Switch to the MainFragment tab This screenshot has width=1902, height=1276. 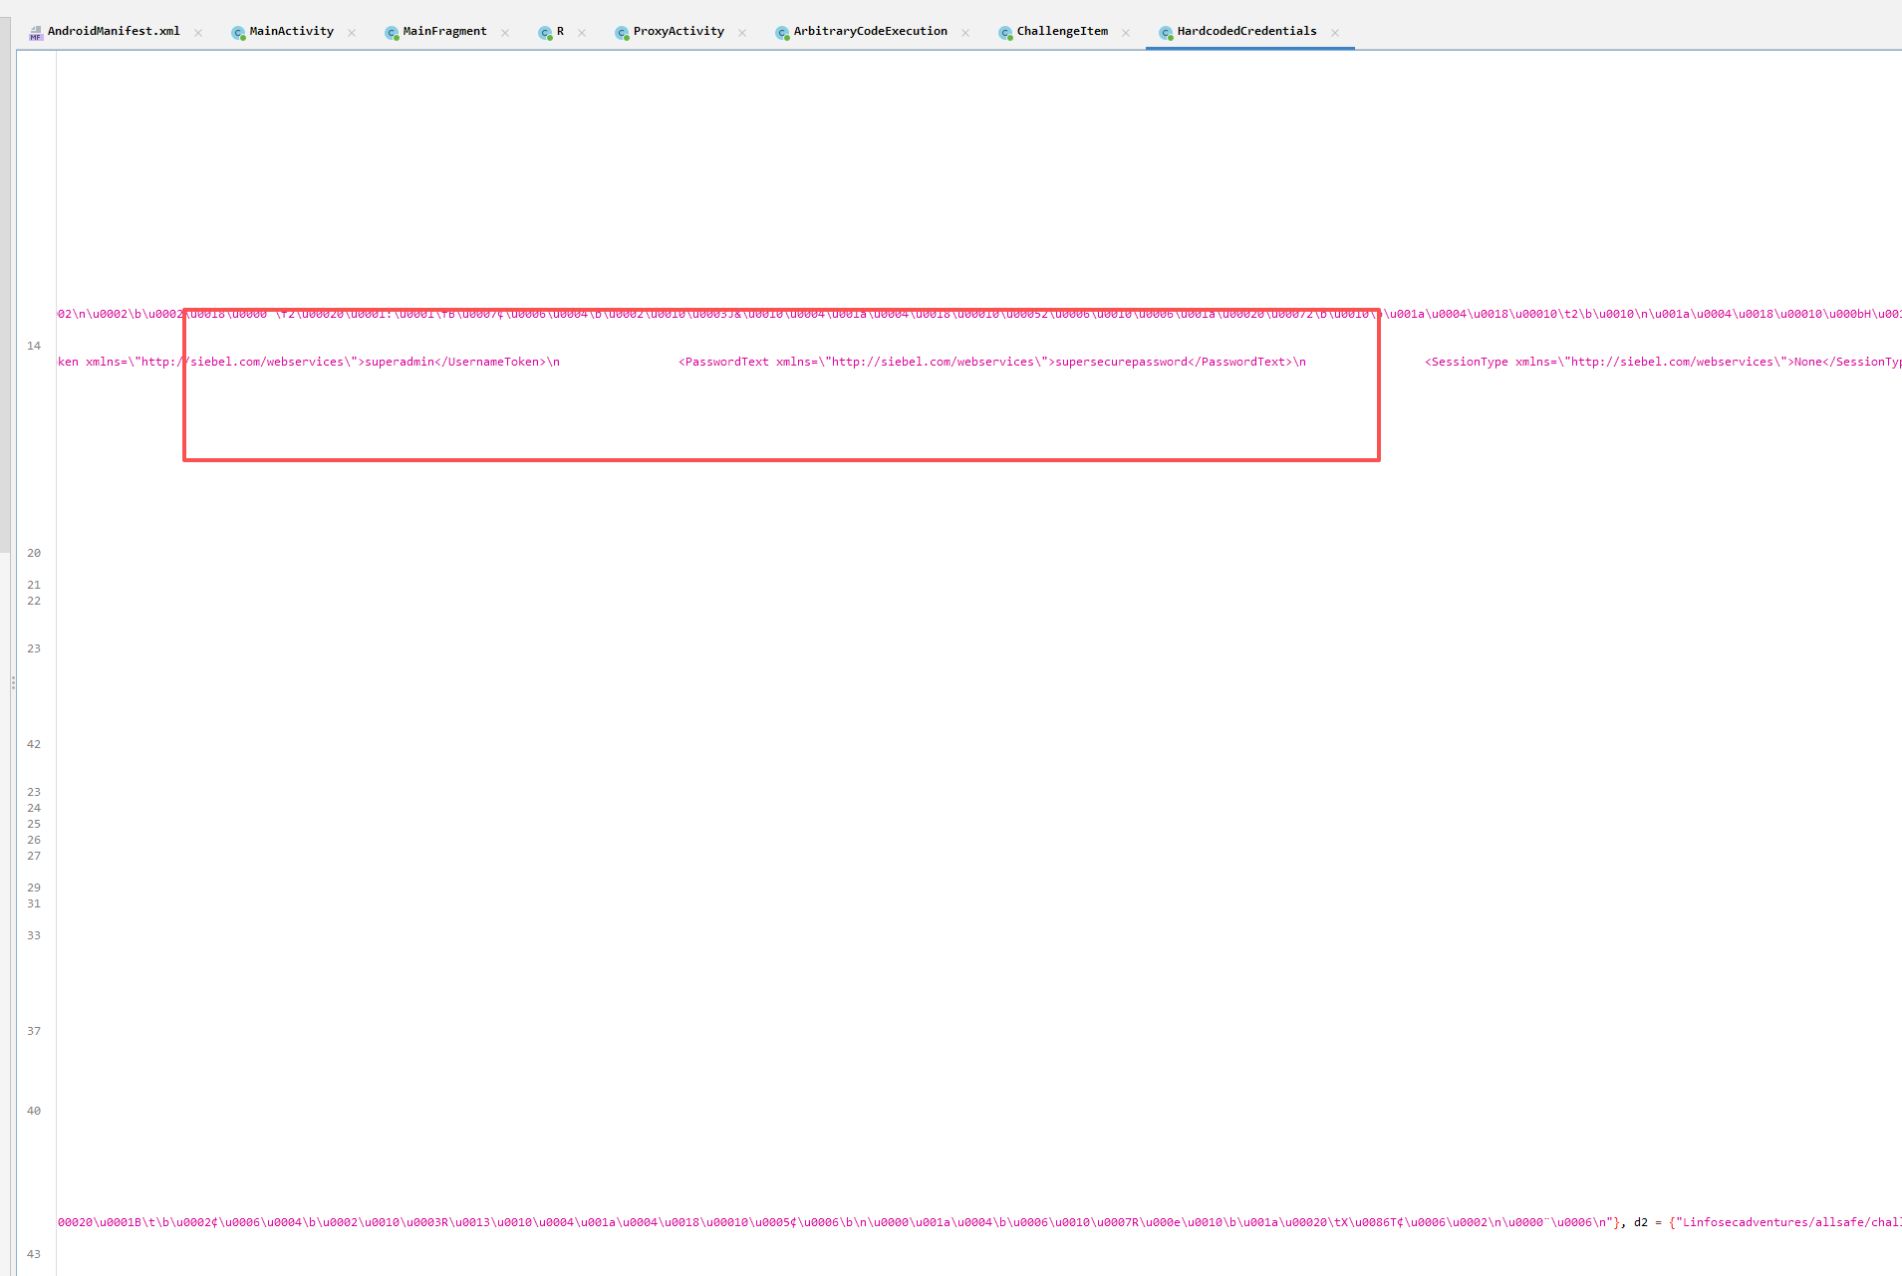coord(444,32)
